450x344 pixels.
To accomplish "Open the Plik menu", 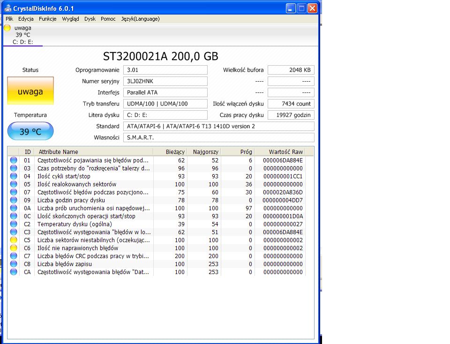I will [9, 19].
